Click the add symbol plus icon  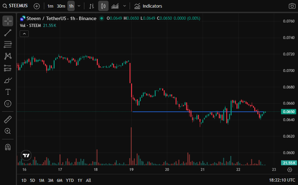click(37, 6)
